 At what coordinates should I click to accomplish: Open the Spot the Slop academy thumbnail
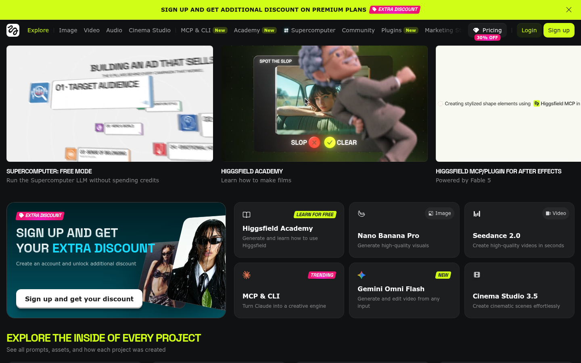324,104
